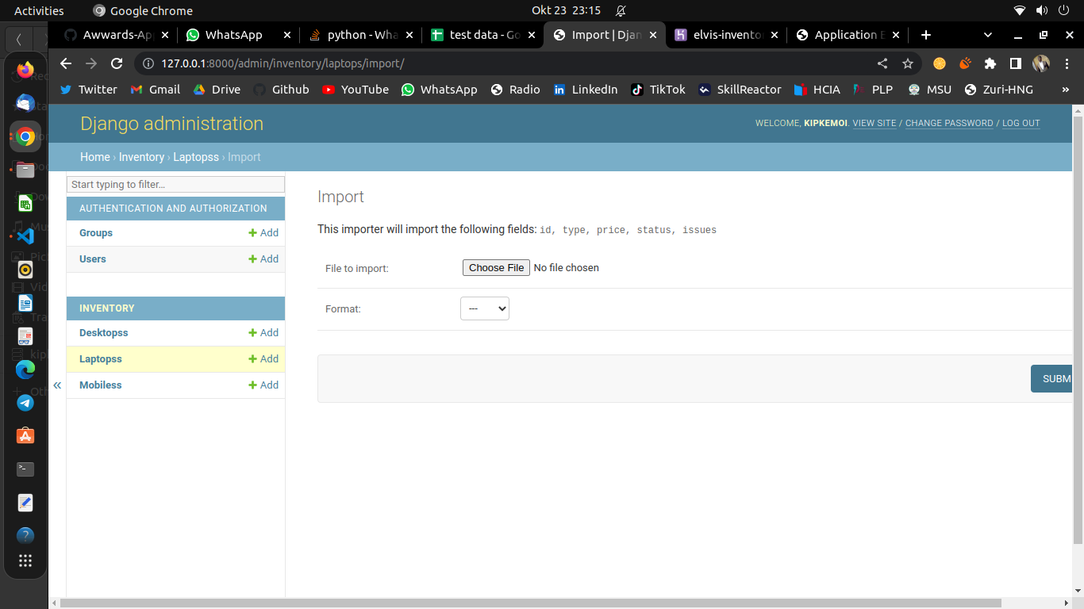Viewport: 1084px width, 609px height.
Task: Open a new Chrome tab
Action: tap(925, 35)
